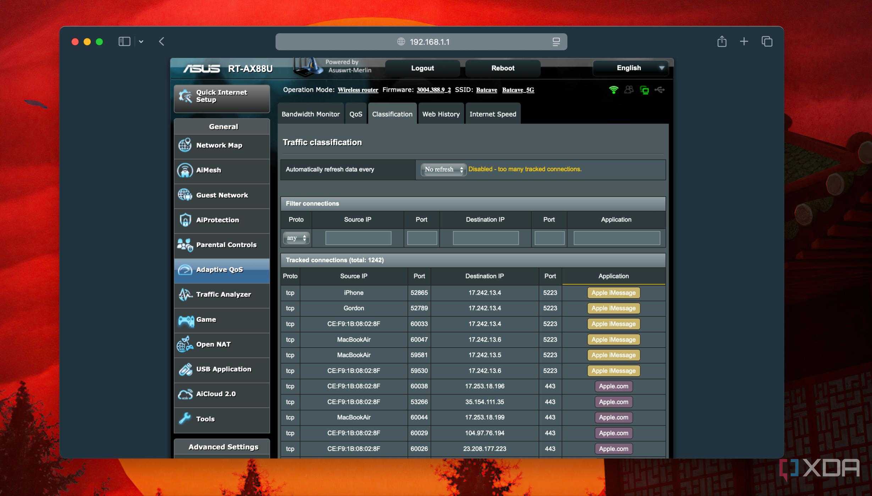Screen dimensions: 872x496
Task: Click the green WiFi status icon
Action: (x=613, y=90)
